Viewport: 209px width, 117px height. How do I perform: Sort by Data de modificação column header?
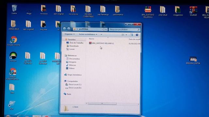(x=134, y=39)
